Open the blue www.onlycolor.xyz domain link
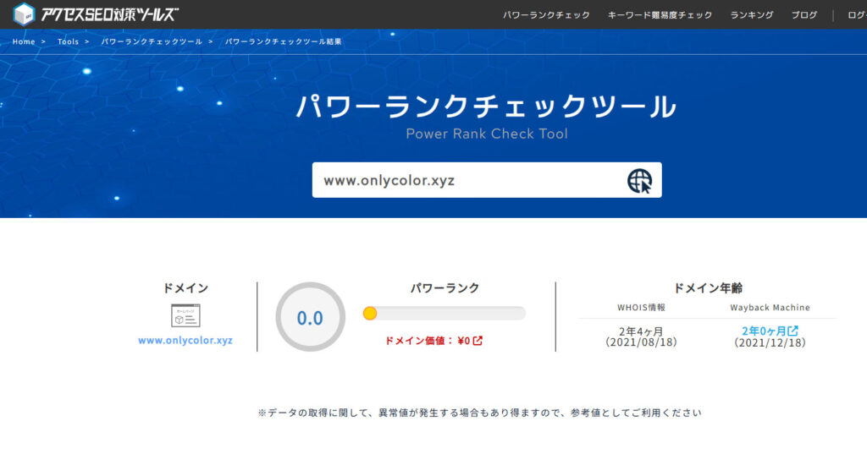The image size is (867, 454). 185,341
